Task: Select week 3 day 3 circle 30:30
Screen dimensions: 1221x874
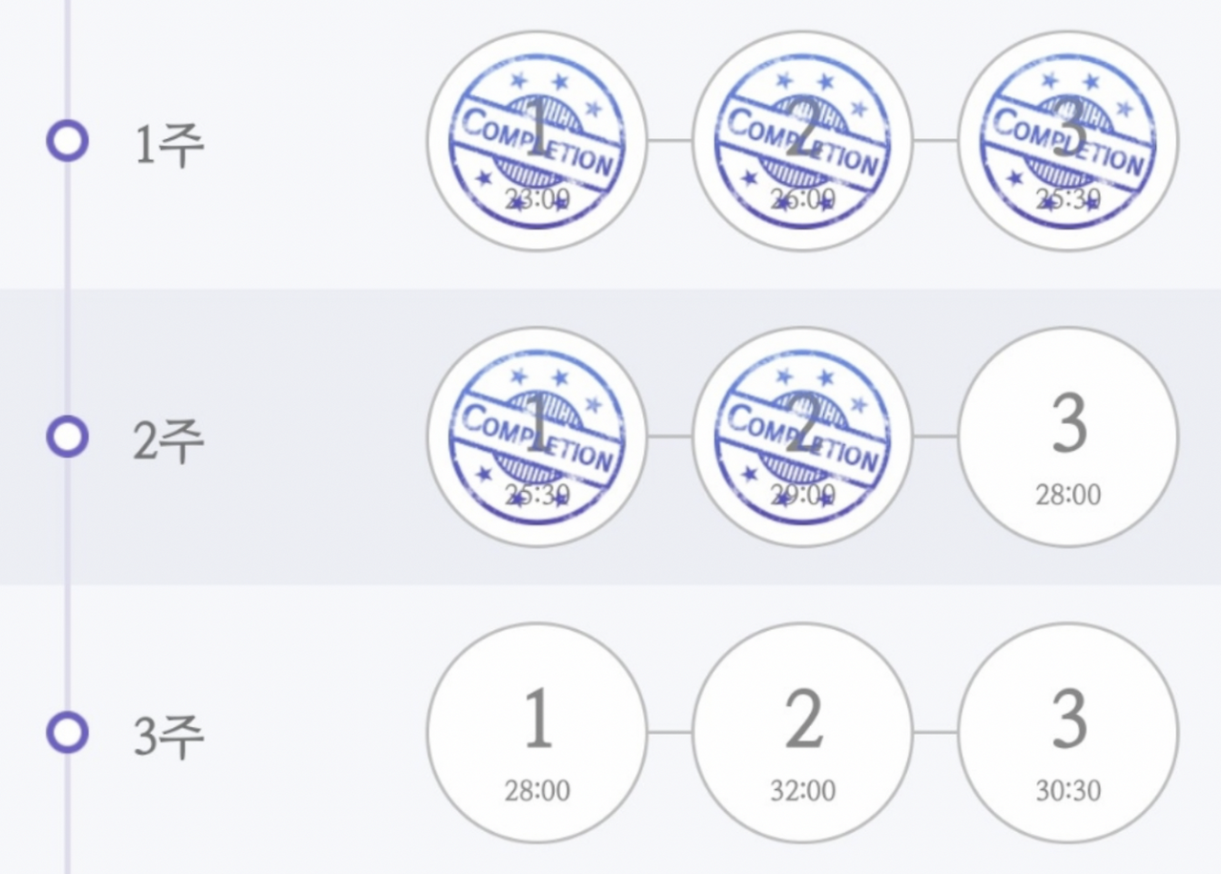Action: (x=1067, y=732)
